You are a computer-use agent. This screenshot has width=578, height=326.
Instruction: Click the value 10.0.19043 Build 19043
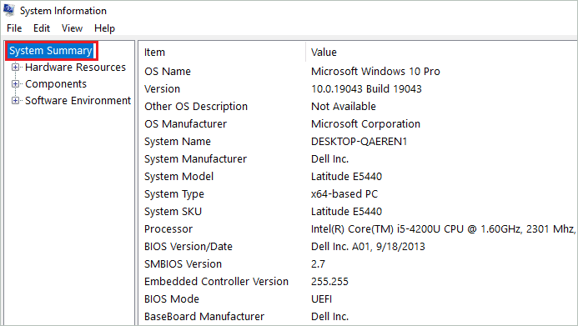pos(366,88)
